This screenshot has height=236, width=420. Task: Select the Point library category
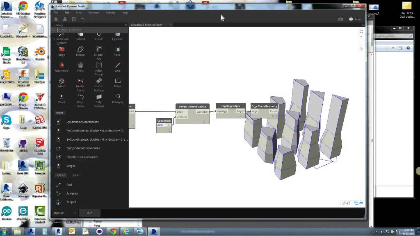coord(62,99)
